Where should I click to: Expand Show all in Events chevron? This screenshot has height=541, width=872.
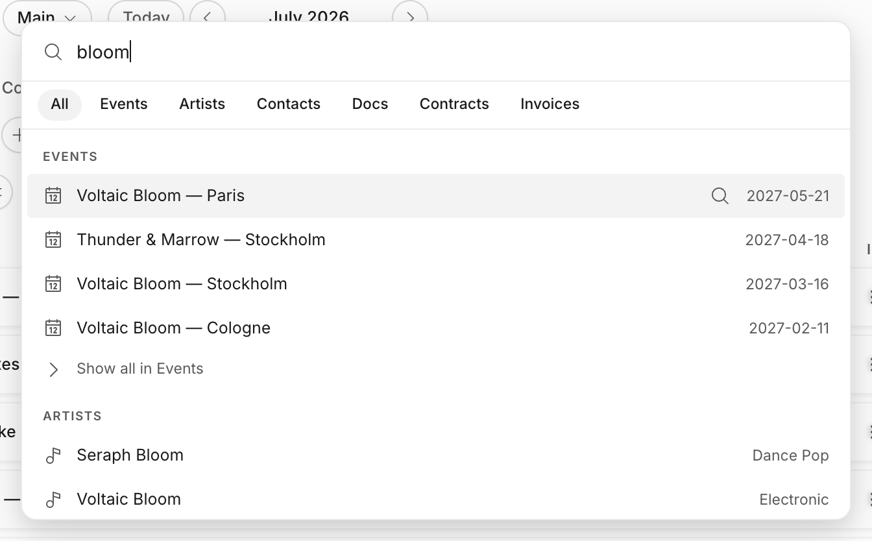pyautogui.click(x=53, y=369)
